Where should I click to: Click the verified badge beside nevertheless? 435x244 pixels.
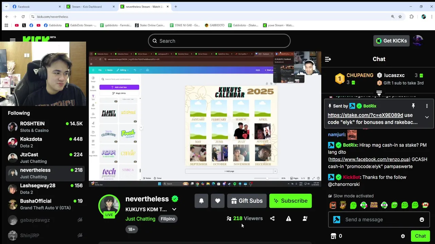(175, 199)
